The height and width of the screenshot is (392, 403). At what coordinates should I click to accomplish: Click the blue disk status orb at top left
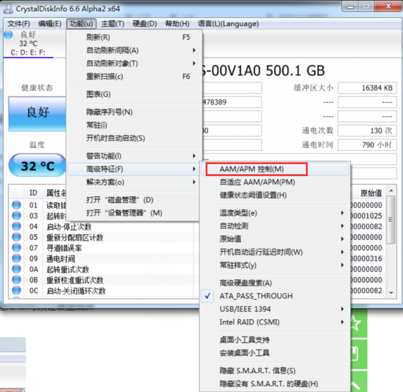pos(8,35)
